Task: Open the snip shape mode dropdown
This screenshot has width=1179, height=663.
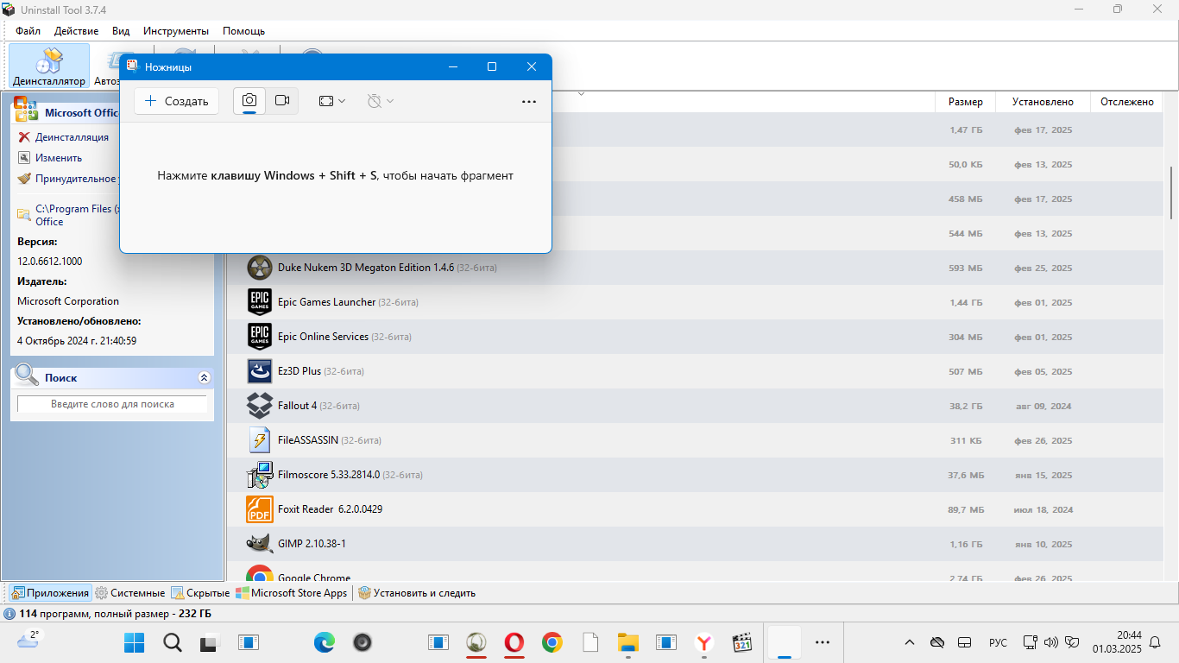Action: 332,101
